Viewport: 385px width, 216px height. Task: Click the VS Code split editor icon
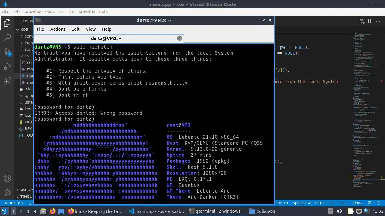(370, 21)
